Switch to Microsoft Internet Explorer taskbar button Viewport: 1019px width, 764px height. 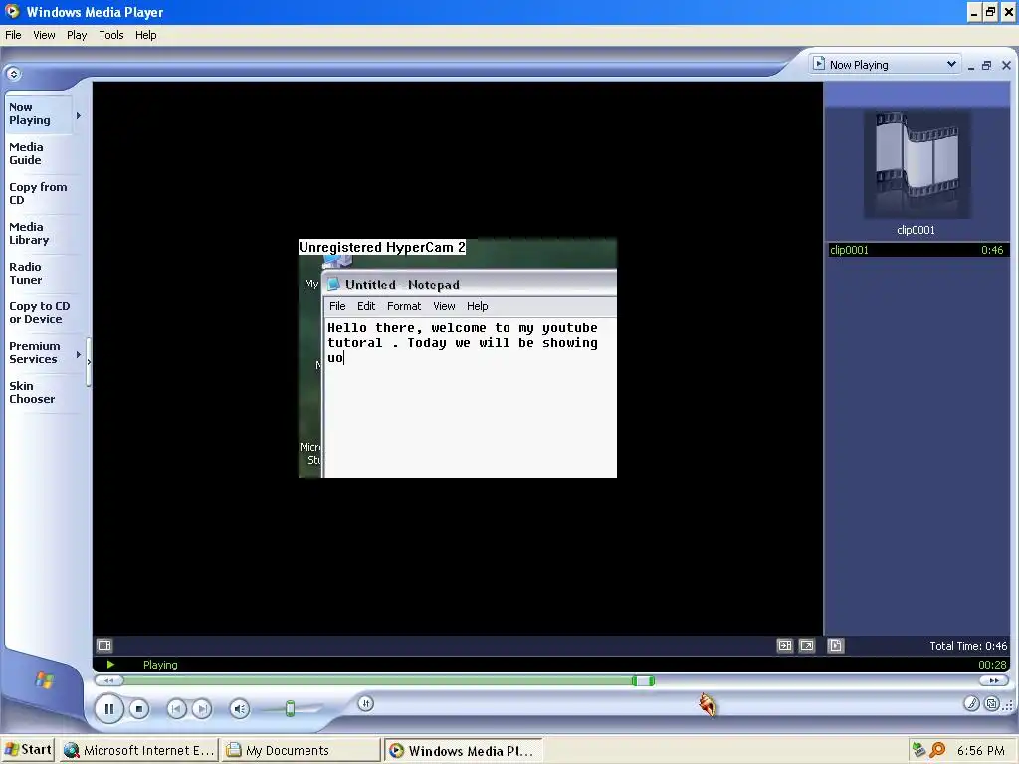pyautogui.click(x=139, y=750)
